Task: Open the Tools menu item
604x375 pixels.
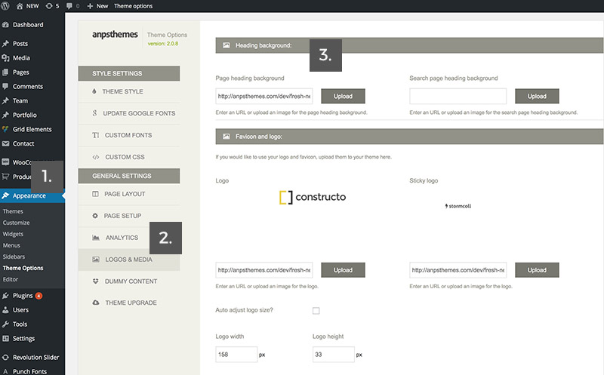Action: point(20,324)
